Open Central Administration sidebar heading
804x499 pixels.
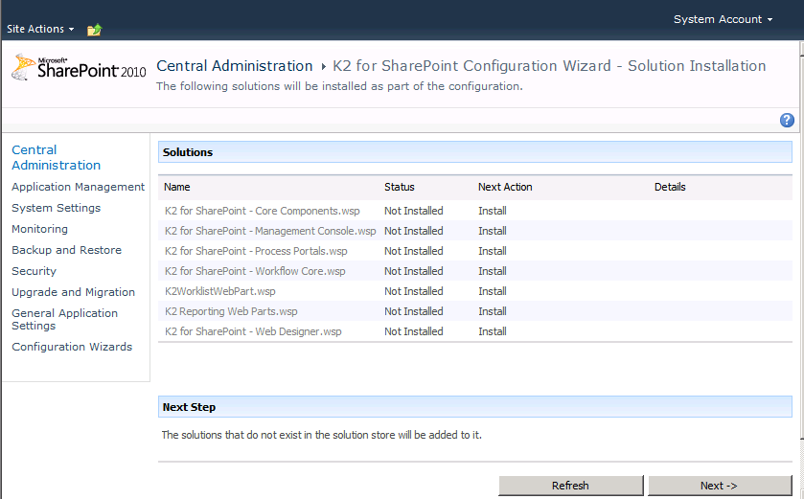pyautogui.click(x=56, y=157)
